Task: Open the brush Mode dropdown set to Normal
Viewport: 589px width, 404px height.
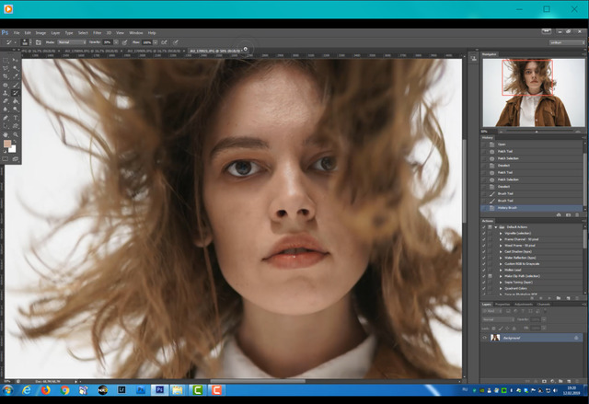Action: (72, 42)
